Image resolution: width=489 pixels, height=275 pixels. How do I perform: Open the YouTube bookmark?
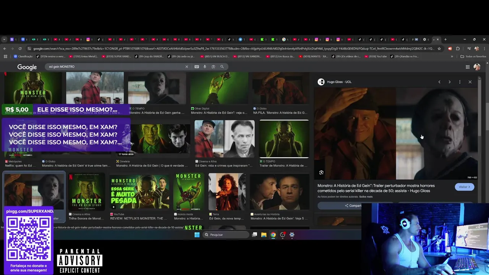pos(375,57)
